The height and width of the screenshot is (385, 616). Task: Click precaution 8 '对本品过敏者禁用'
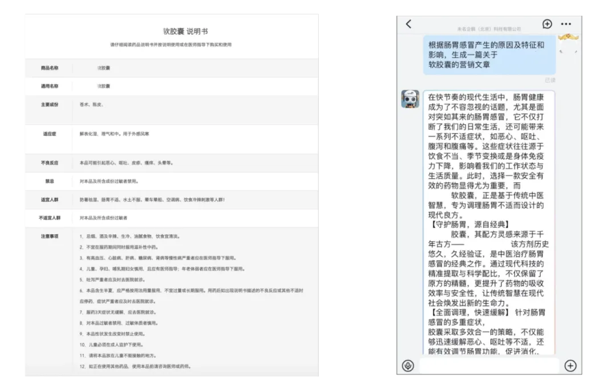(119, 323)
